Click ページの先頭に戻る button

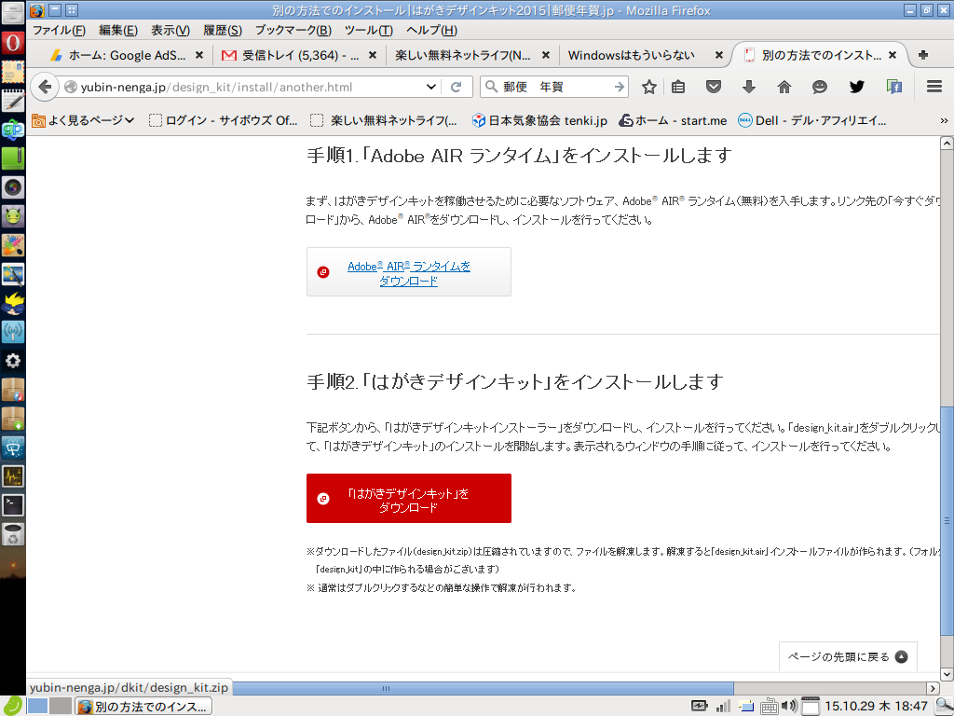848,656
